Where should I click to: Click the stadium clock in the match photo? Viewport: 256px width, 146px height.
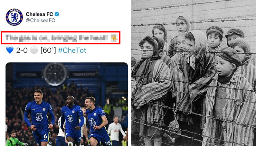[x=55, y=74]
